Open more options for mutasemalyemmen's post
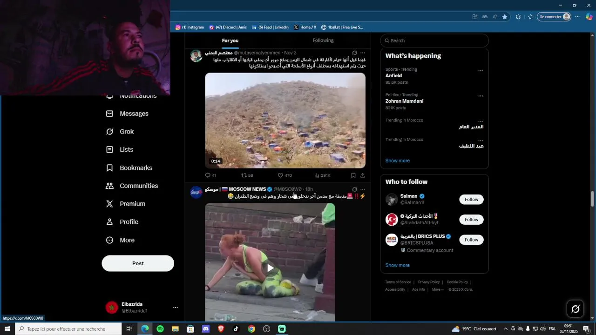This screenshot has height=335, width=596. click(x=363, y=53)
